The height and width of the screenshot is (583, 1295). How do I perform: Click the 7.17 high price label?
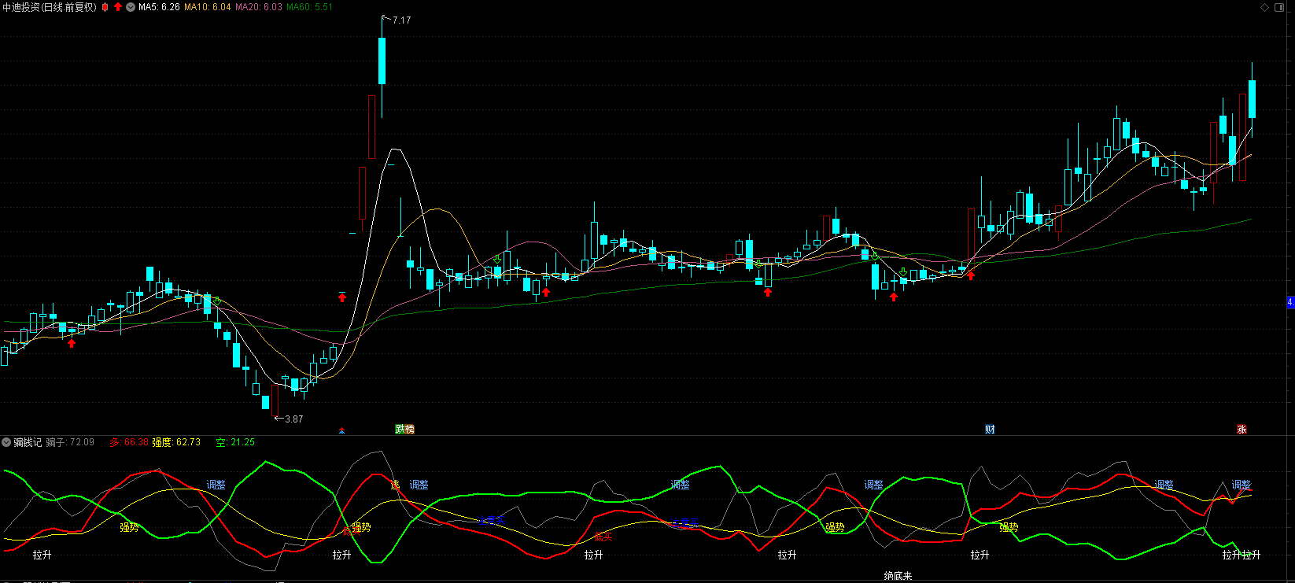point(401,20)
